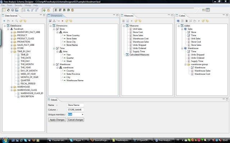Viewport: 230px width, 143px height.
Task: Click the green plus arrow toolbar icon
Action: coord(44,10)
